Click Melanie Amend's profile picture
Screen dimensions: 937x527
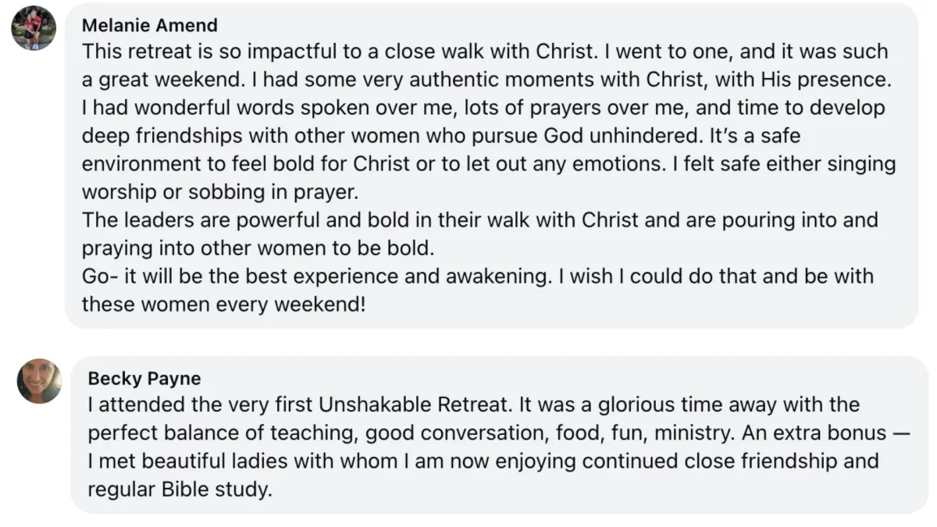point(34,28)
